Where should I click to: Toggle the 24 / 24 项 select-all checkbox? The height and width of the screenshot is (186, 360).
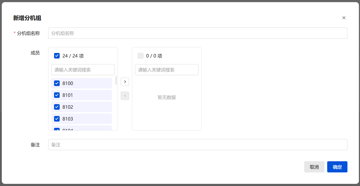[57, 56]
